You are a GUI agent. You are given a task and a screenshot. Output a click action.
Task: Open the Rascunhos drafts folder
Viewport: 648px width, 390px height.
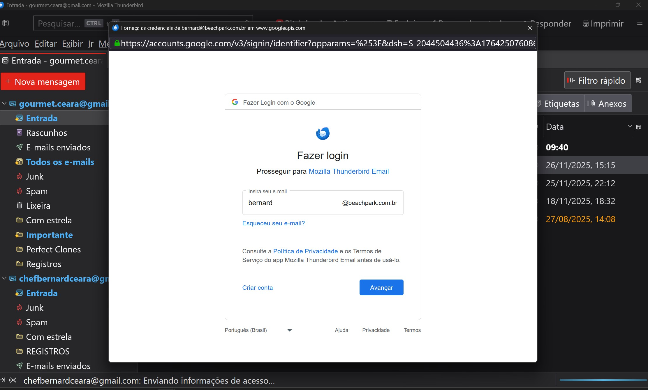click(46, 133)
